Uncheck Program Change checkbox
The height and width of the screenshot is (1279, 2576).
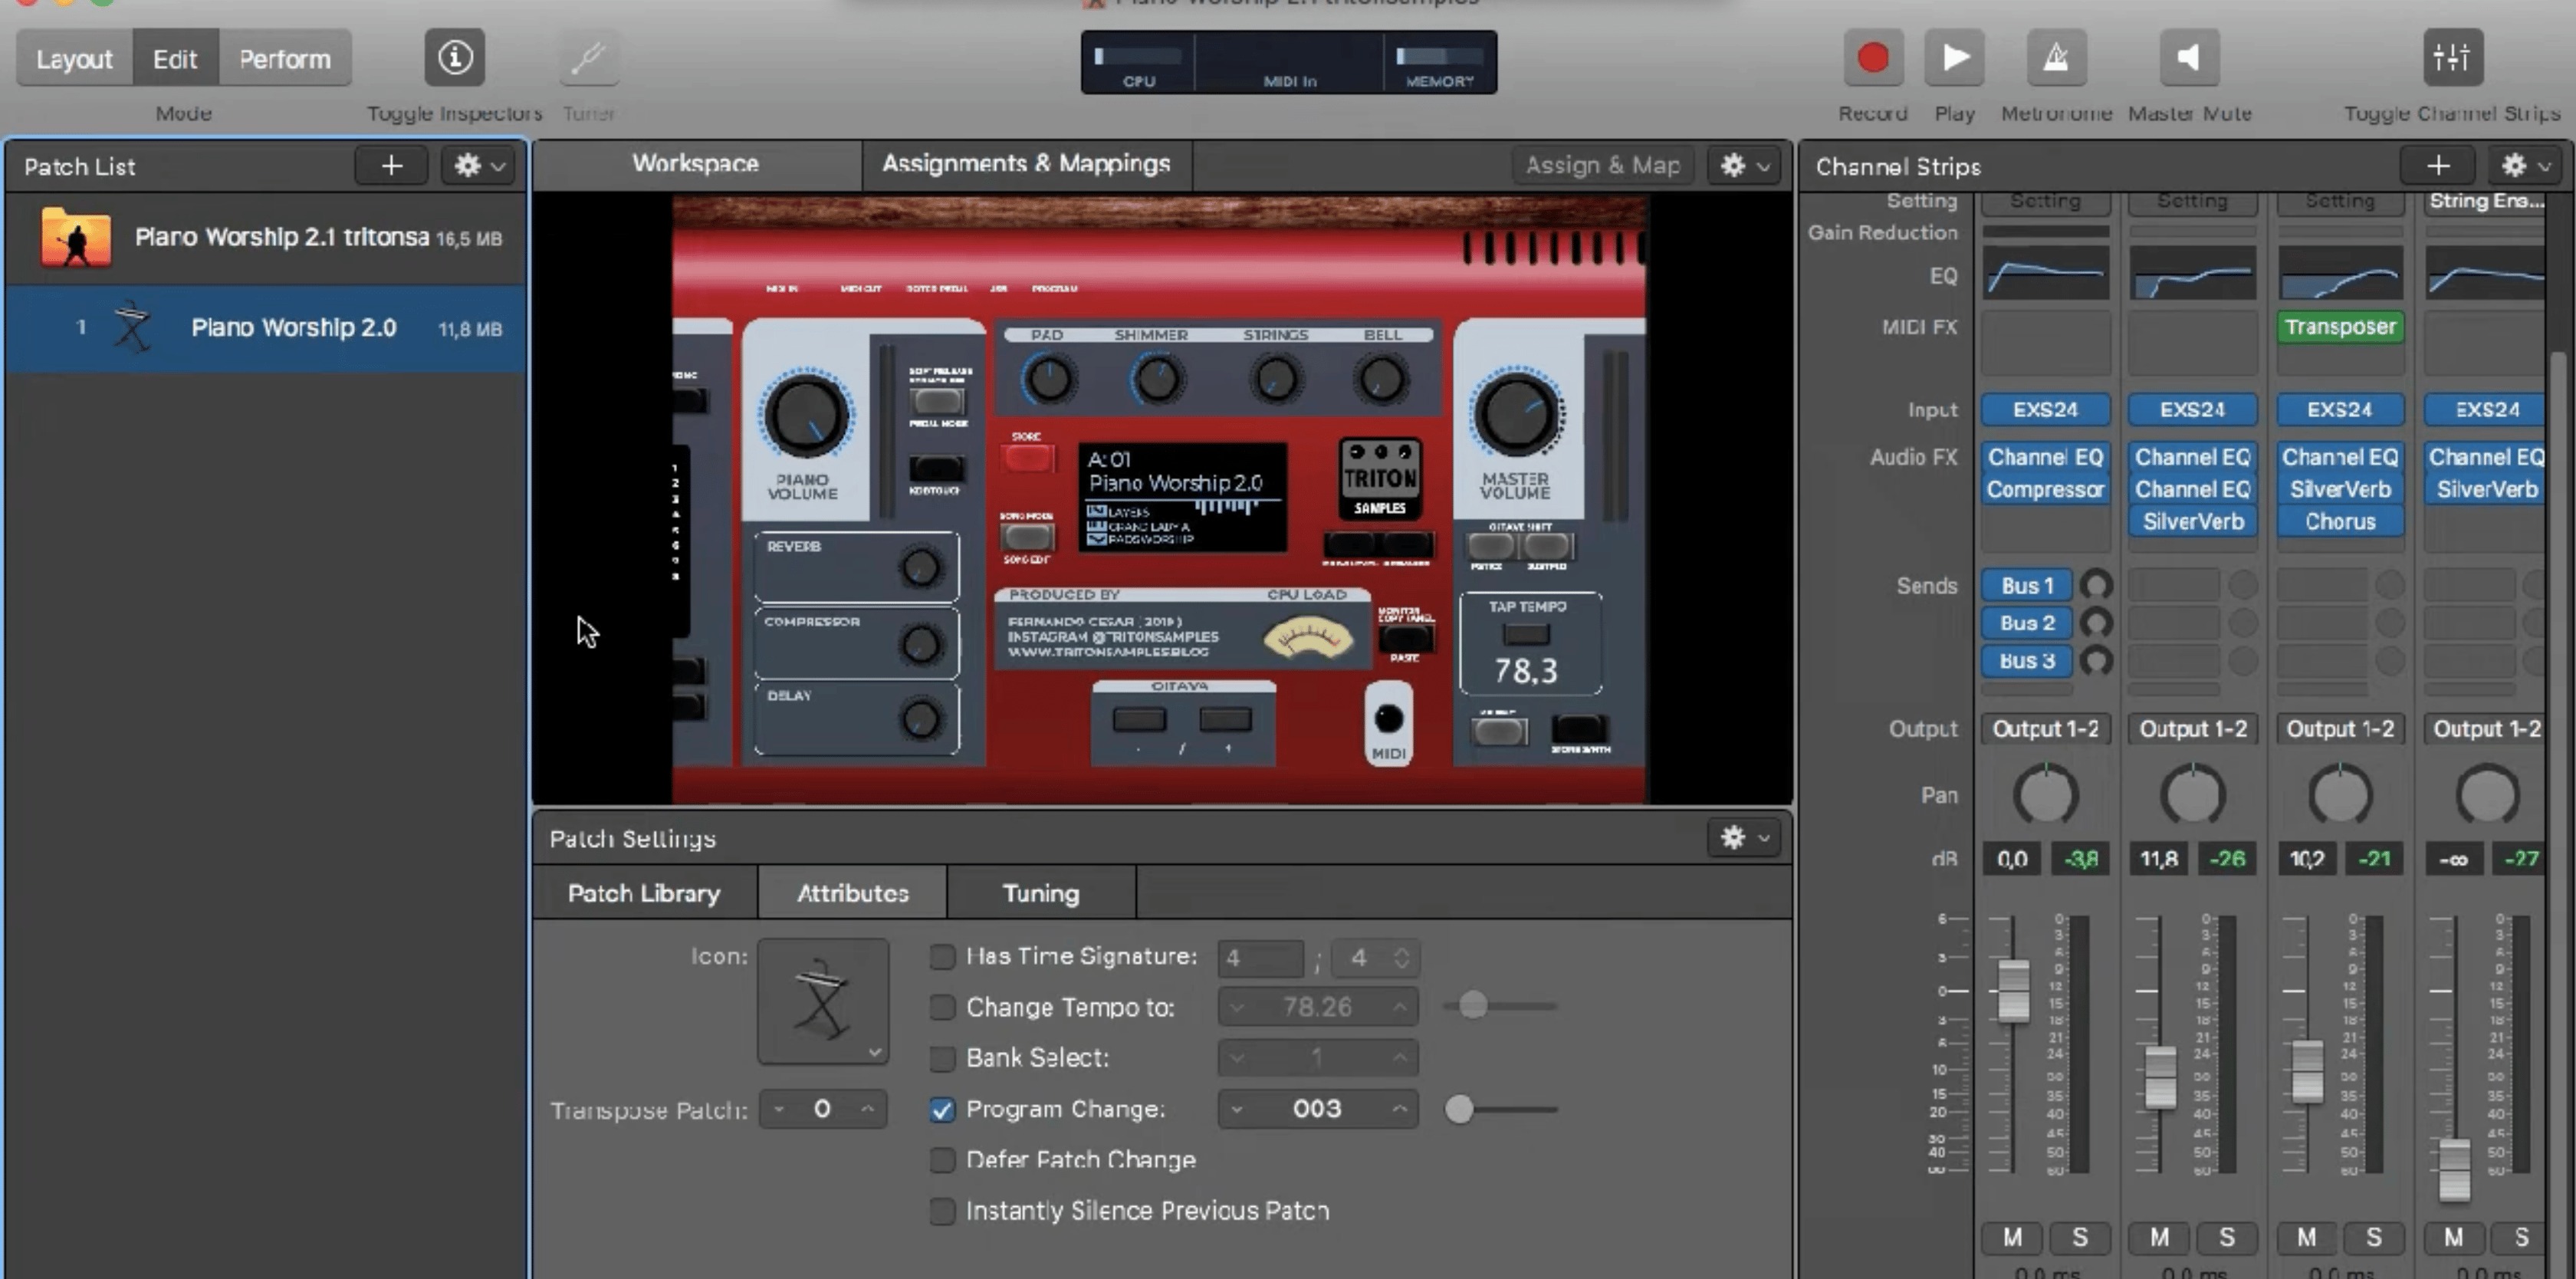[942, 1109]
